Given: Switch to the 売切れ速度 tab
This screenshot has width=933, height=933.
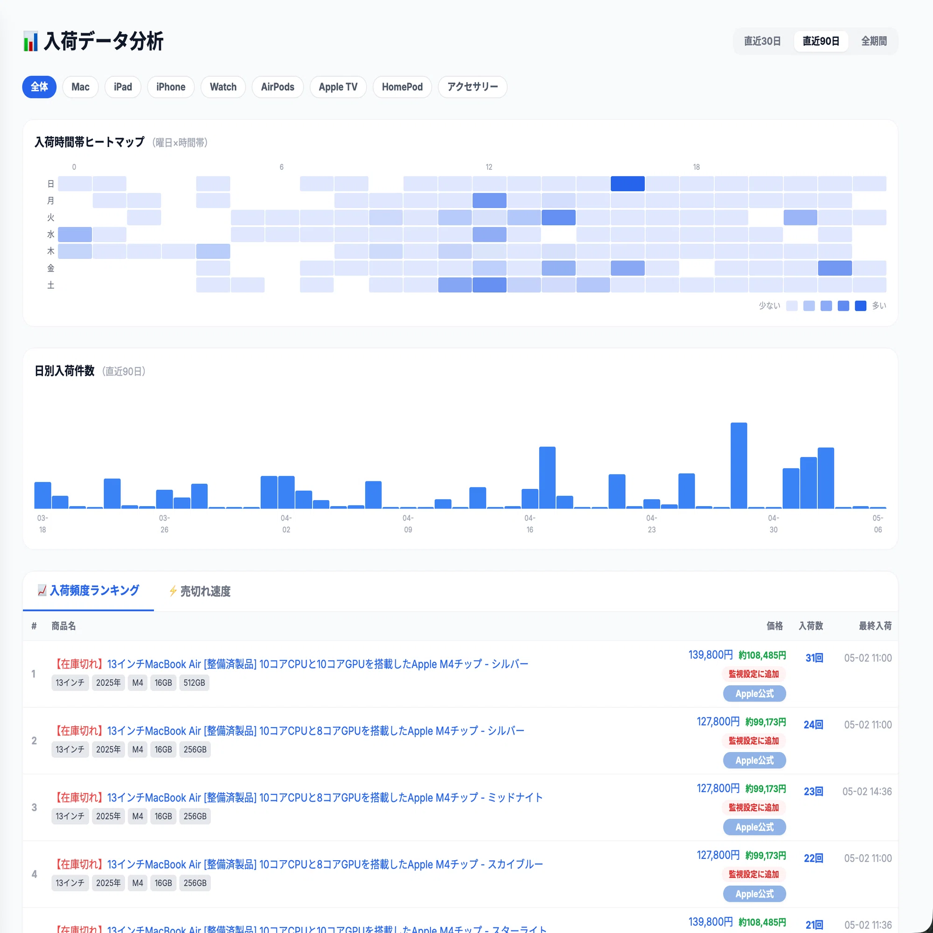Looking at the screenshot, I should click(x=200, y=591).
